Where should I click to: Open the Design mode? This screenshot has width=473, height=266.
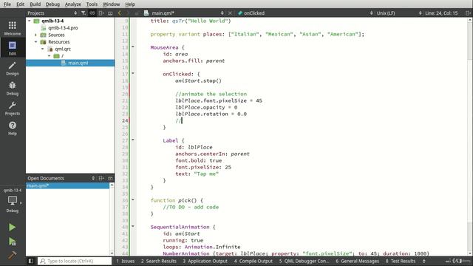pos(13,69)
